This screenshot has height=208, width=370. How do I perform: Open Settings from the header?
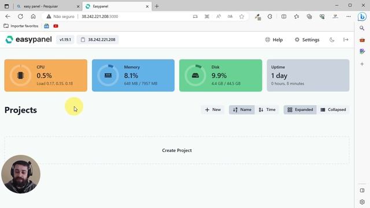coord(307,40)
